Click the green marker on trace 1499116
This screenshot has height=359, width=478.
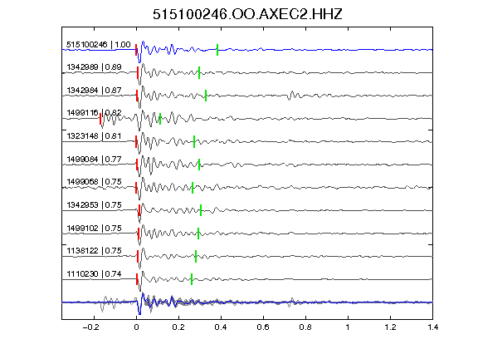coord(160,119)
